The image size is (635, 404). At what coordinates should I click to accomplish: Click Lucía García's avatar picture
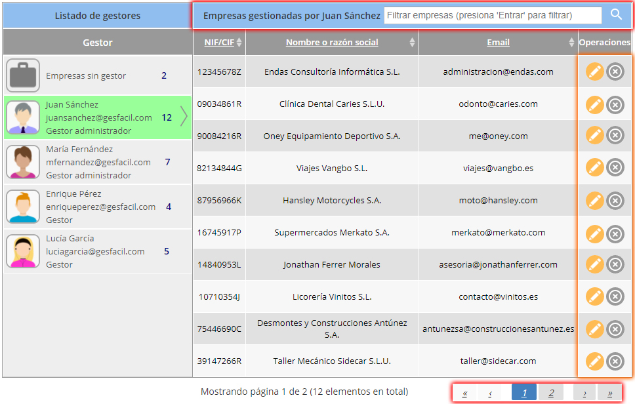click(x=23, y=251)
